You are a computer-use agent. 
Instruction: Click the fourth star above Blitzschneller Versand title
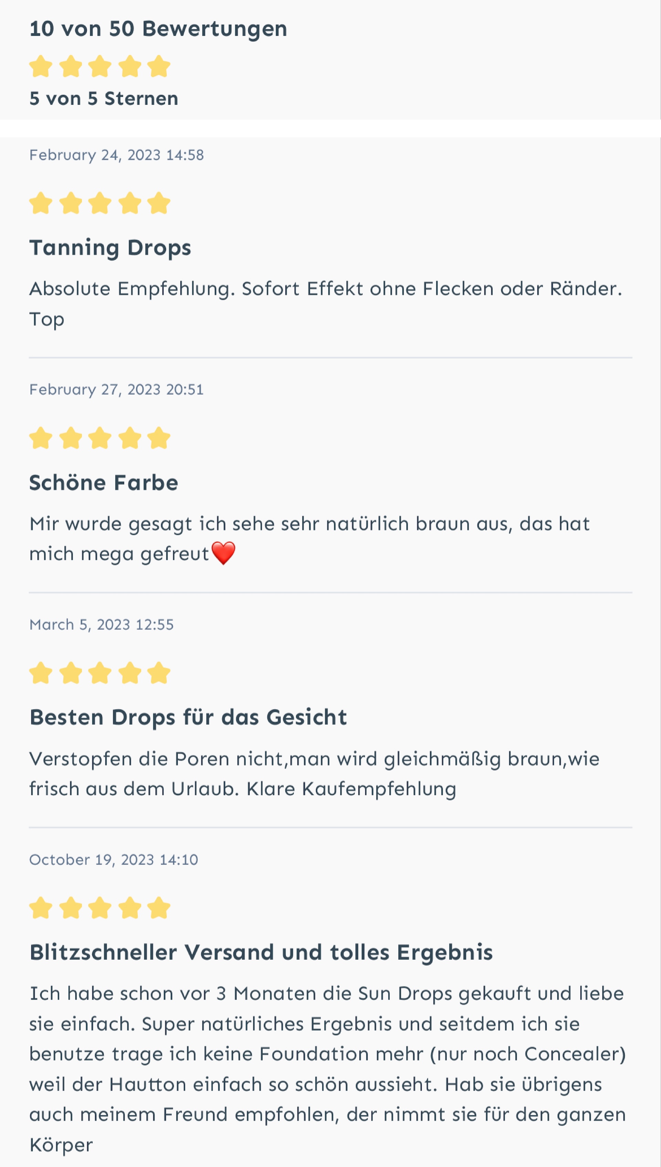[x=130, y=908]
